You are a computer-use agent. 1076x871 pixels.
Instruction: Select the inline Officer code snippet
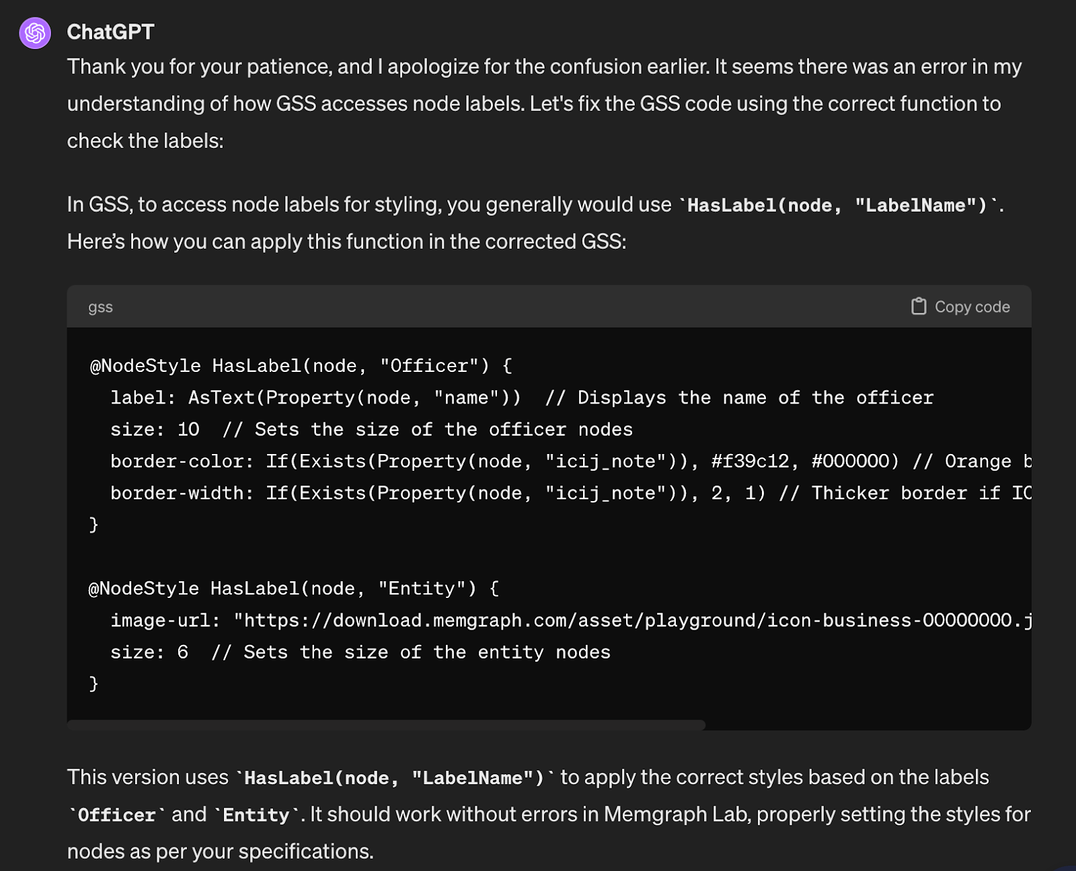[x=115, y=815]
